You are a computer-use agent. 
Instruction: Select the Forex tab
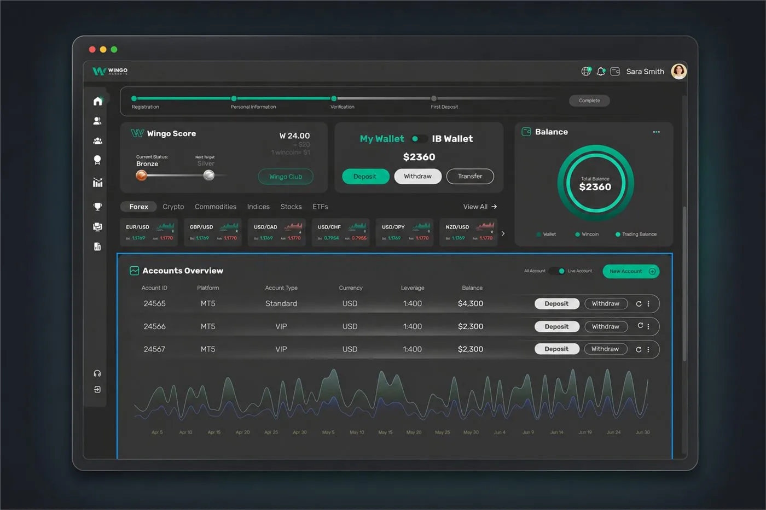click(138, 207)
